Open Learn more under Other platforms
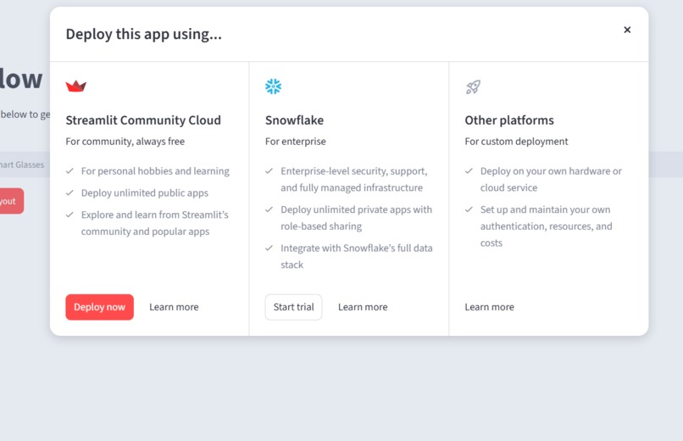Screen dimensions: 683x441 (x=489, y=307)
